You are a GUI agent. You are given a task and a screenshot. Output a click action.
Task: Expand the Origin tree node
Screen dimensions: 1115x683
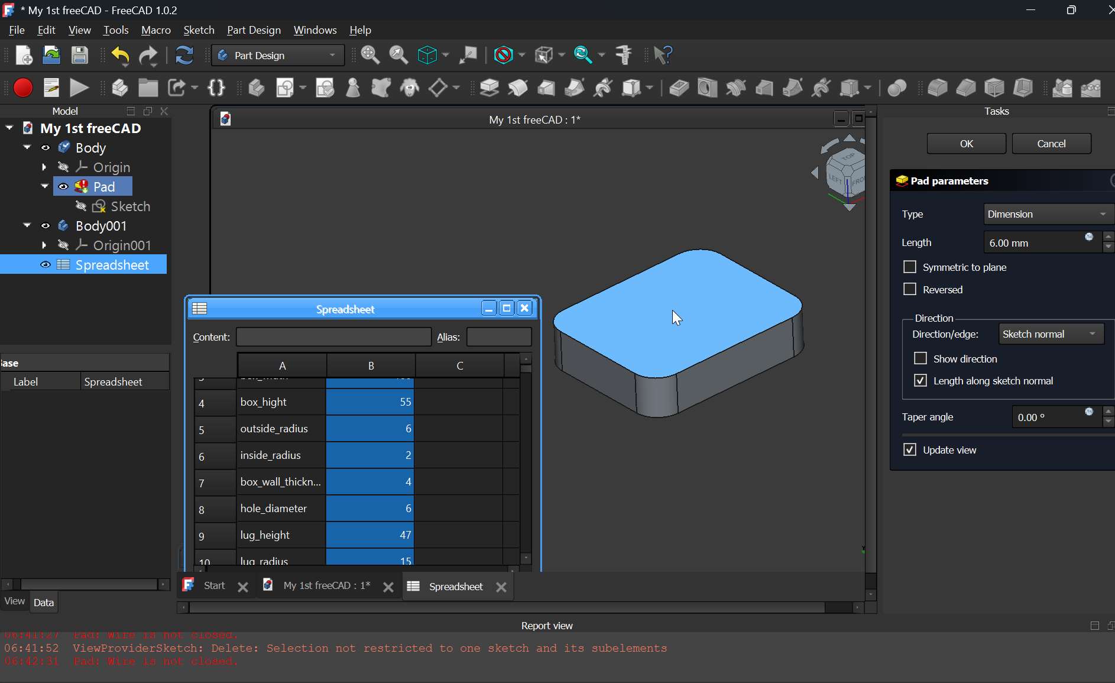point(44,167)
